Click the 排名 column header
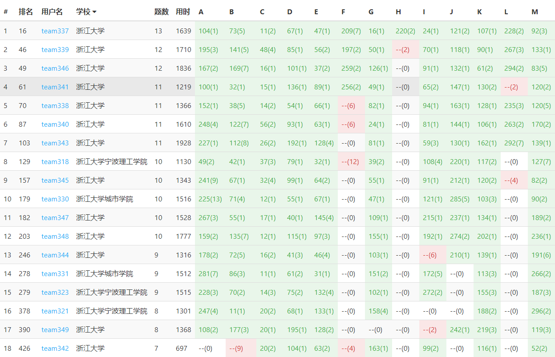Screen dimensions: 555x357 [x=26, y=12]
